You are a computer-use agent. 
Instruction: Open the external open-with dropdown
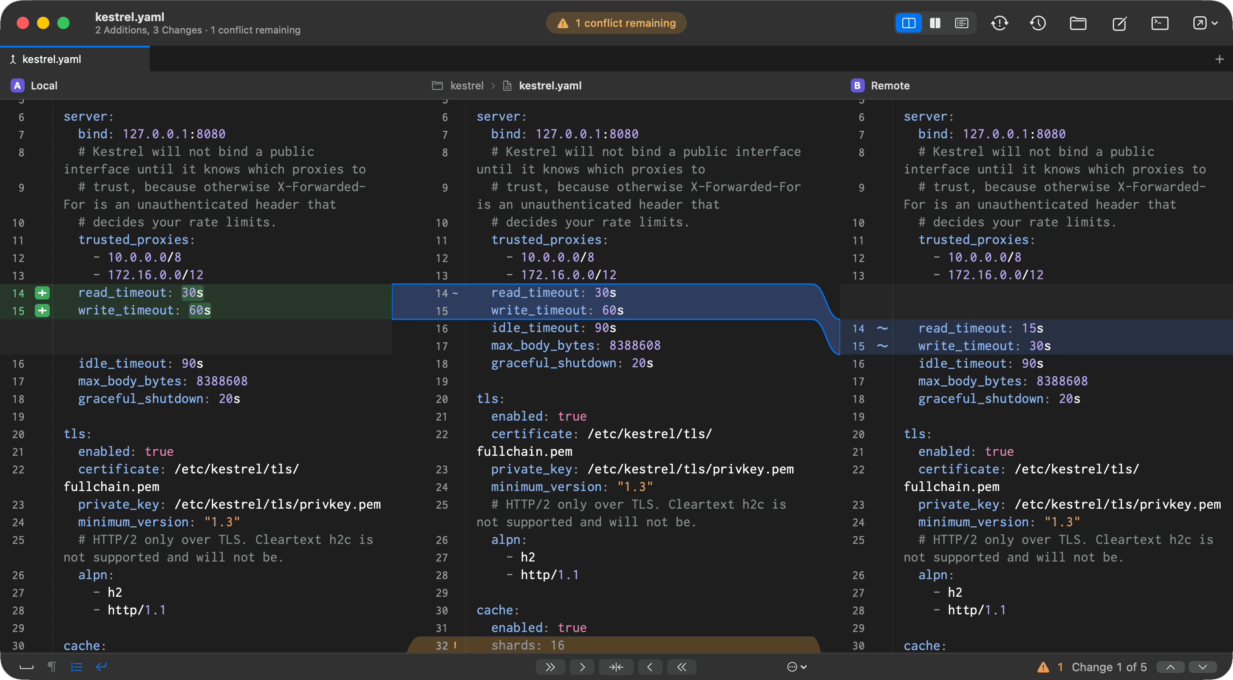1205,23
